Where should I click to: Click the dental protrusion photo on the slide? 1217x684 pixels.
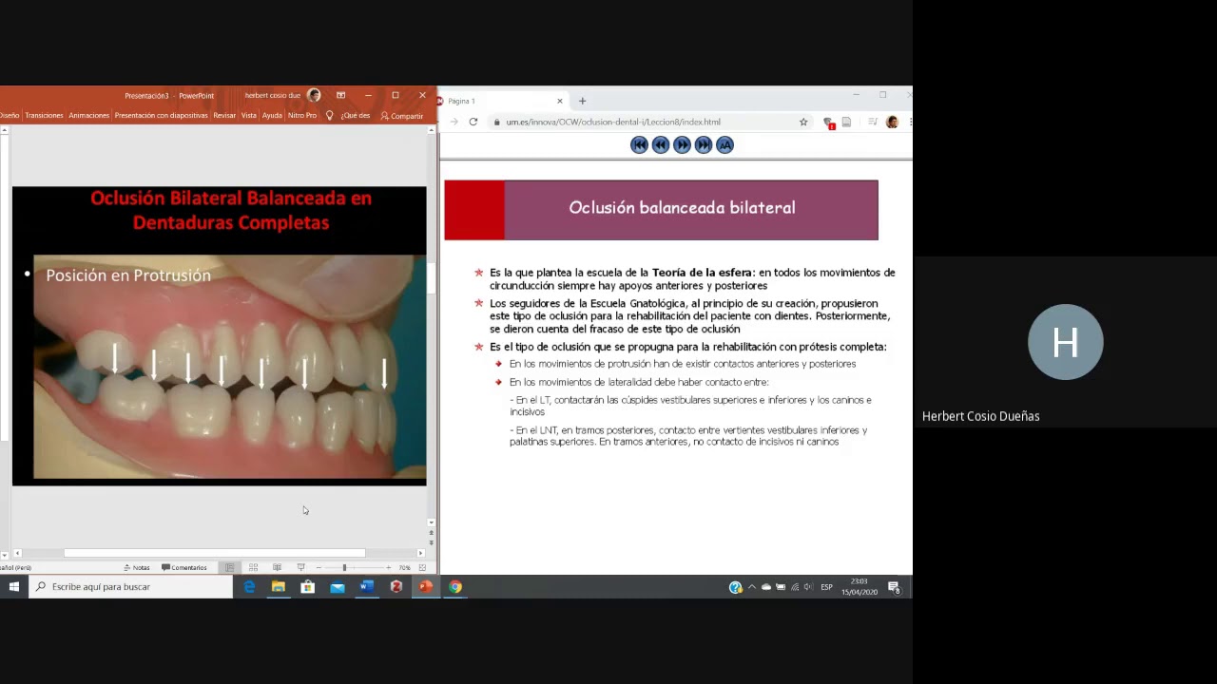point(230,367)
